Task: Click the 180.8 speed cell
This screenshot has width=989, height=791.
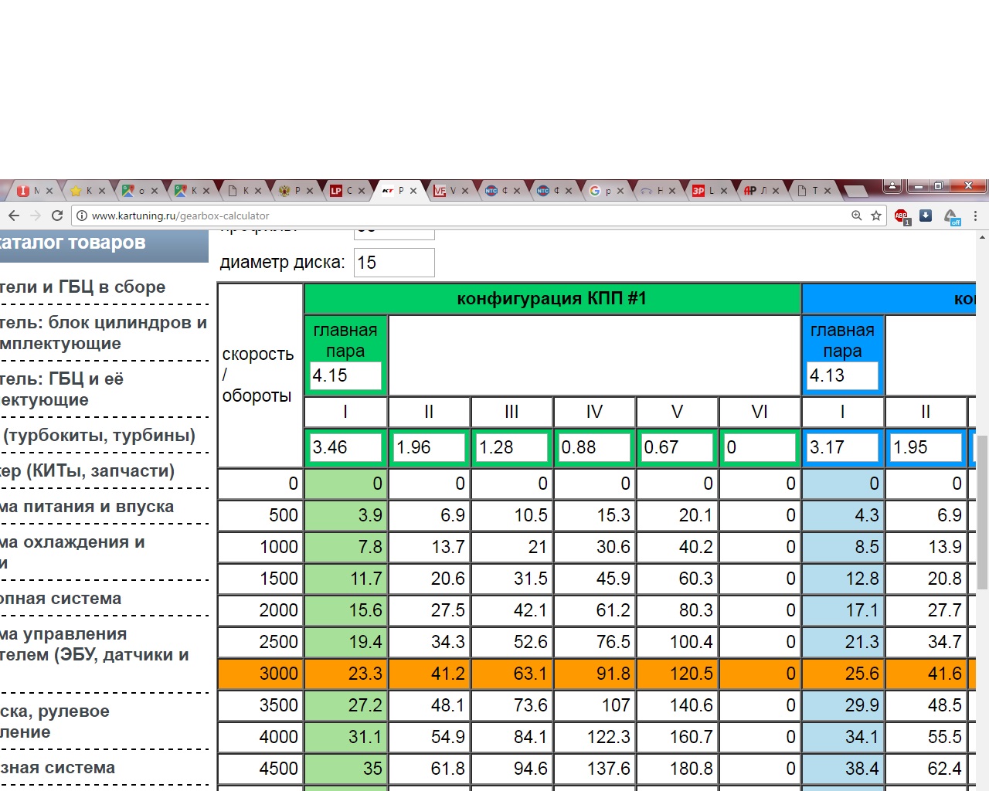Action: pos(677,769)
